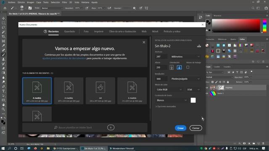The width and height of the screenshot is (269, 151).
Task: Select the Dodge tool
Action: [x=3, y=82]
